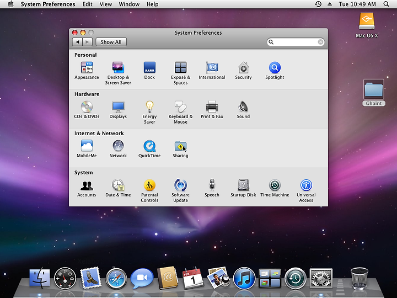
Task: Select the Mac OS X drive on desktop
Action: coord(367,25)
